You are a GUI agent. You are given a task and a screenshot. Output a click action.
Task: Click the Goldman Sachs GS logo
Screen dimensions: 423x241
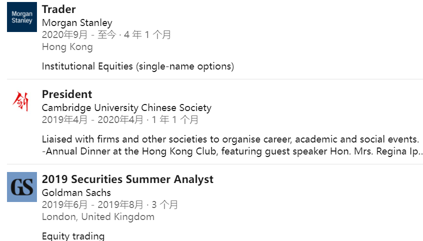pos(22,187)
